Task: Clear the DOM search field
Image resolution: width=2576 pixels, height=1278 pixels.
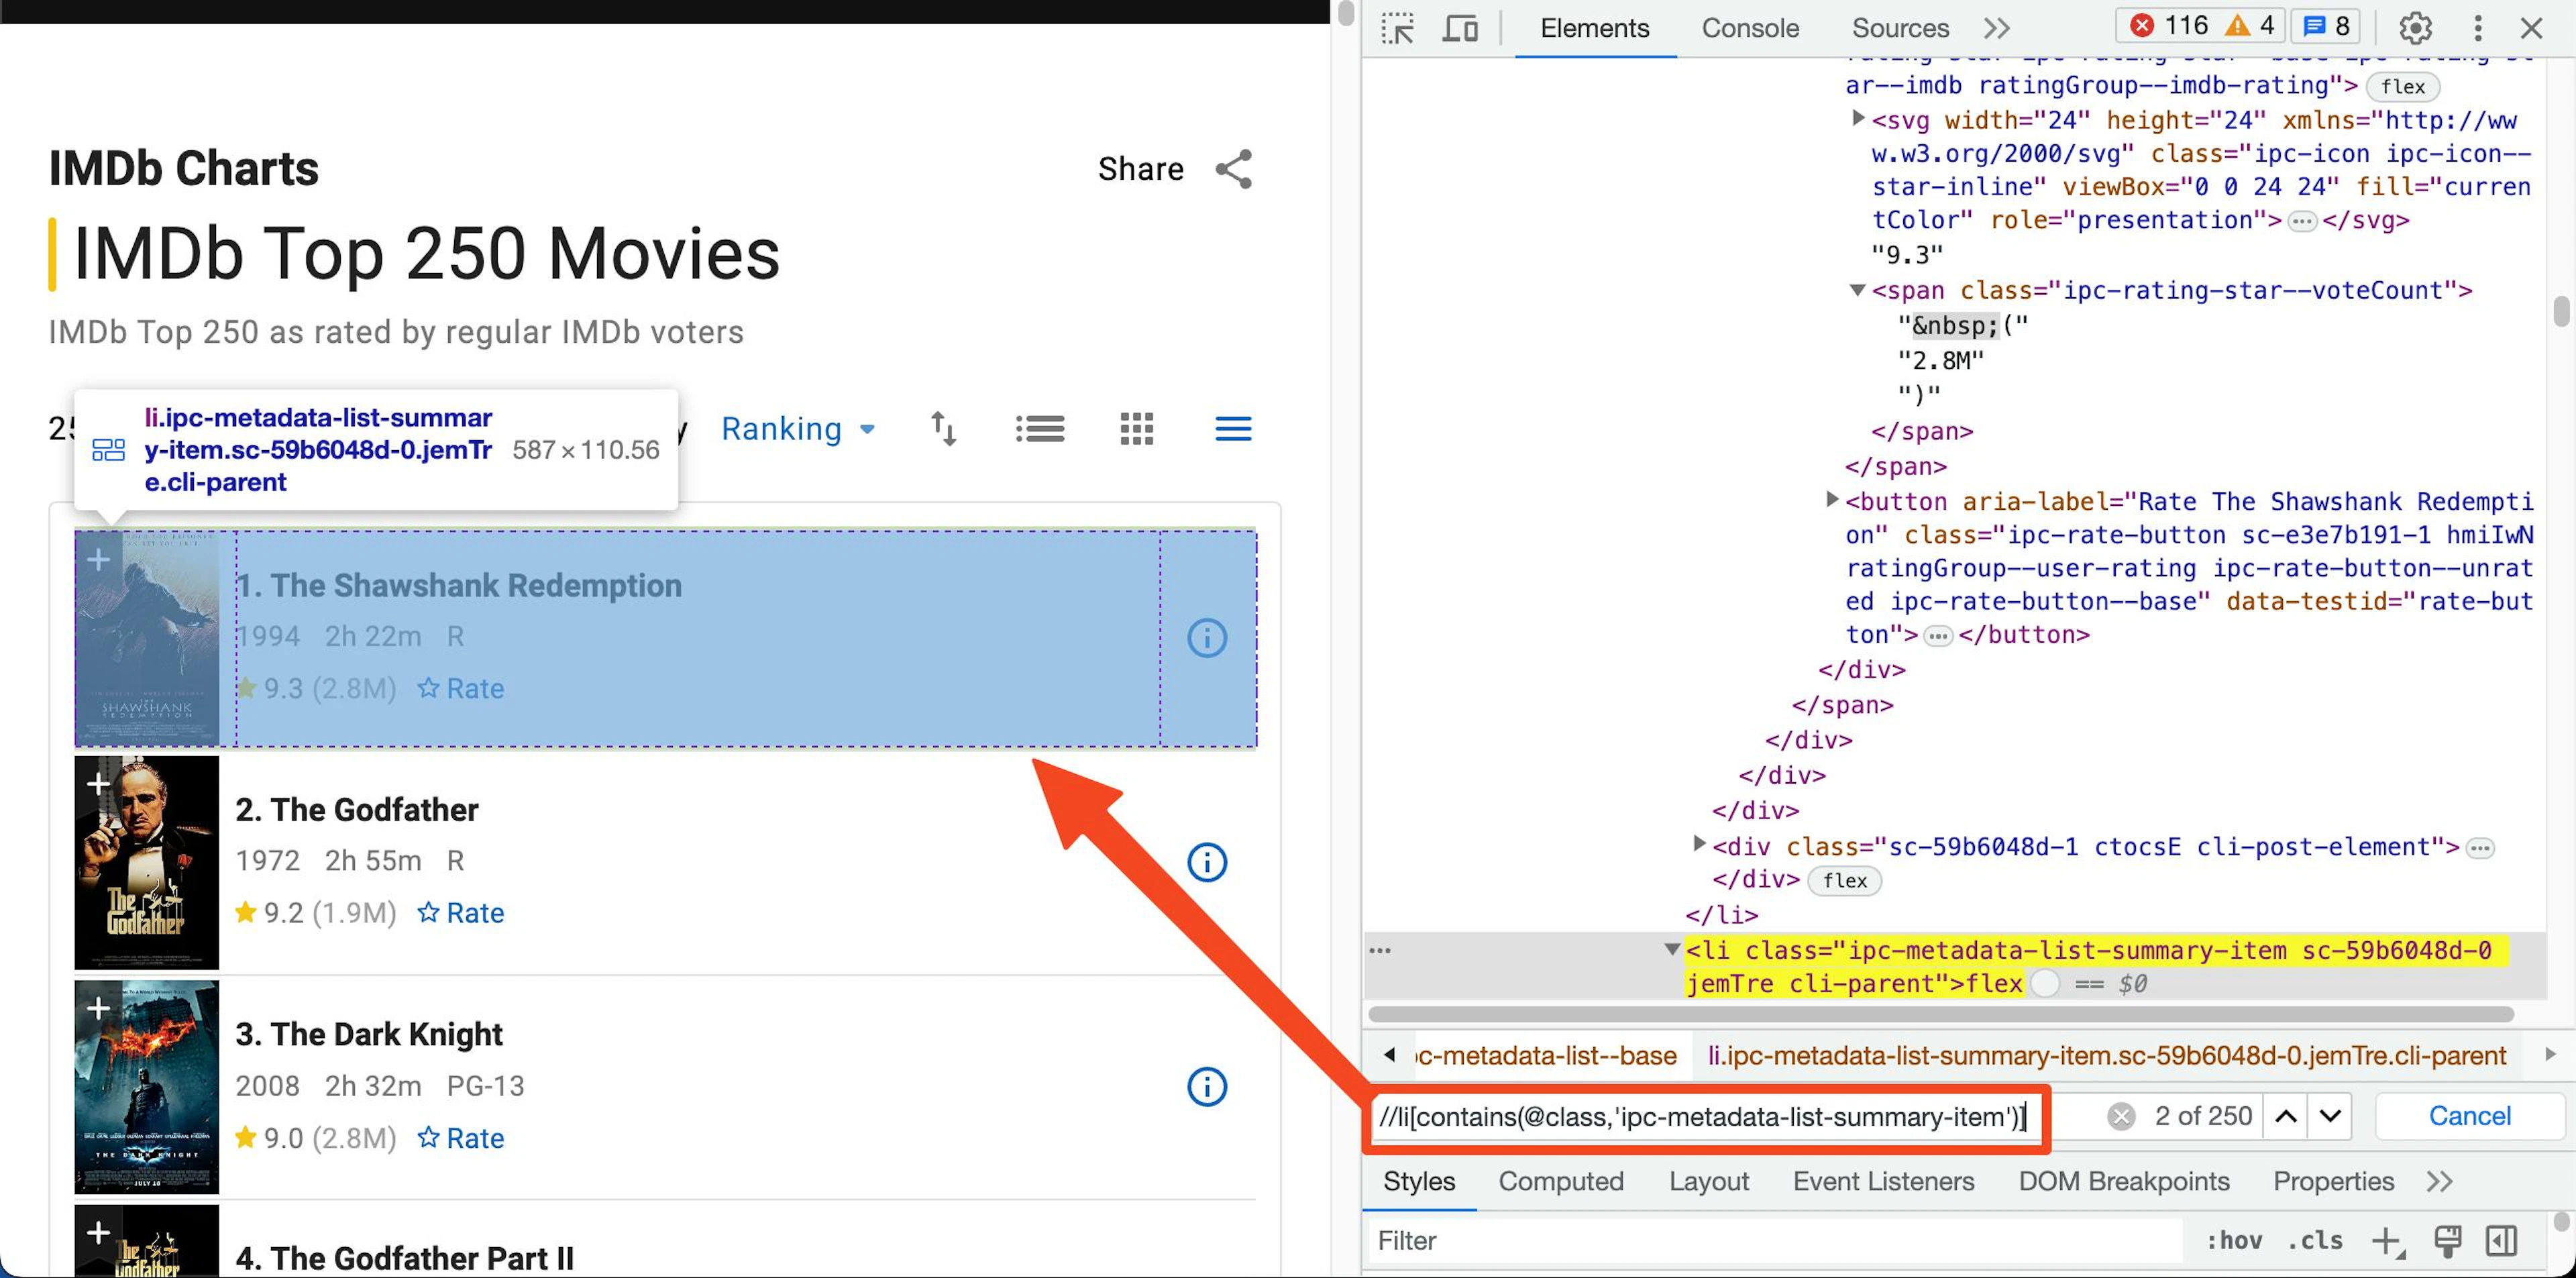Action: pyautogui.click(x=2120, y=1116)
